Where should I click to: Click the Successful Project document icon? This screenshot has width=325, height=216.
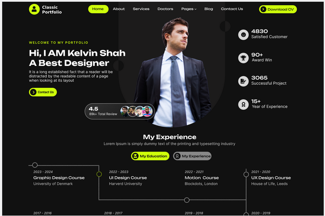[244, 81]
